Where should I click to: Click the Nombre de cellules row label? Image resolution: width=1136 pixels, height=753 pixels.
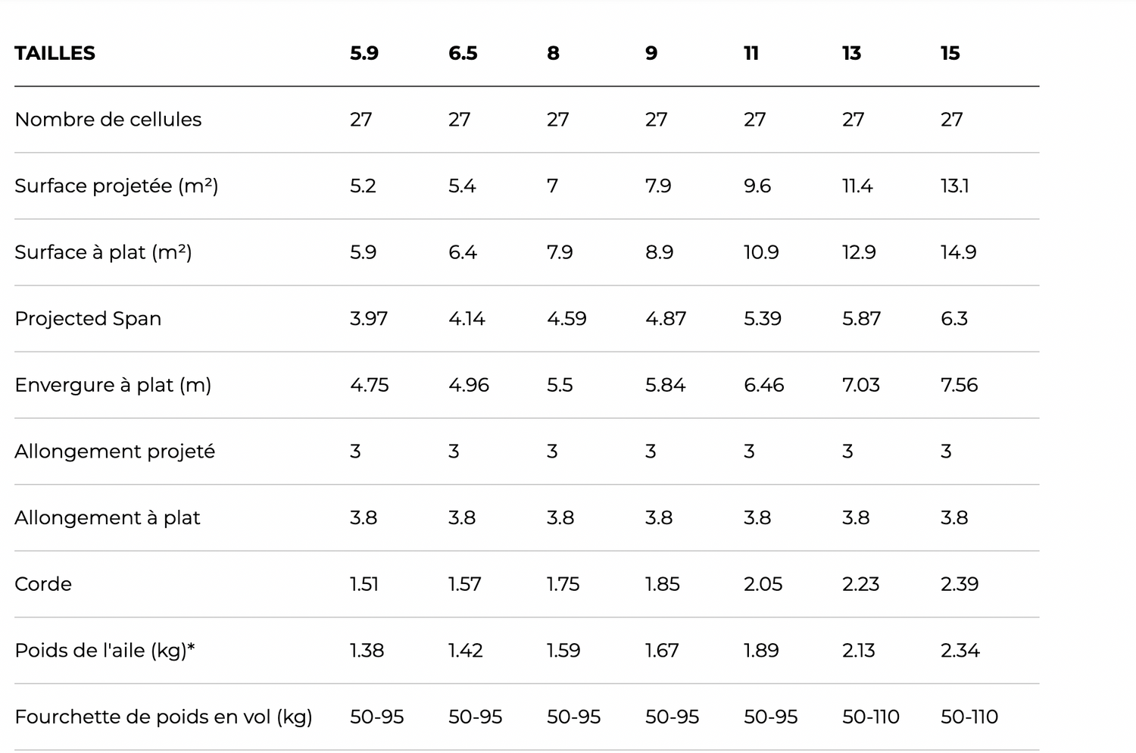coord(108,120)
